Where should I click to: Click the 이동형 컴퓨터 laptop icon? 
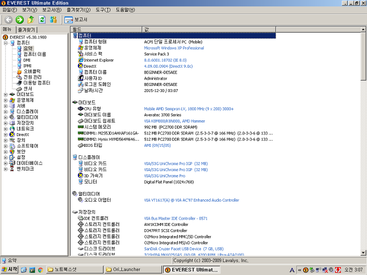click(x=19, y=83)
